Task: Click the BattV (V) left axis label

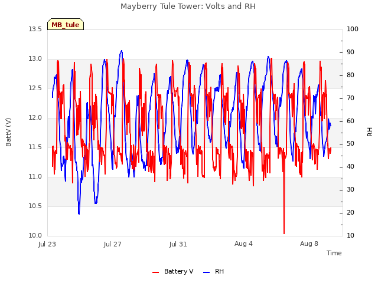Action: pyautogui.click(x=8, y=132)
